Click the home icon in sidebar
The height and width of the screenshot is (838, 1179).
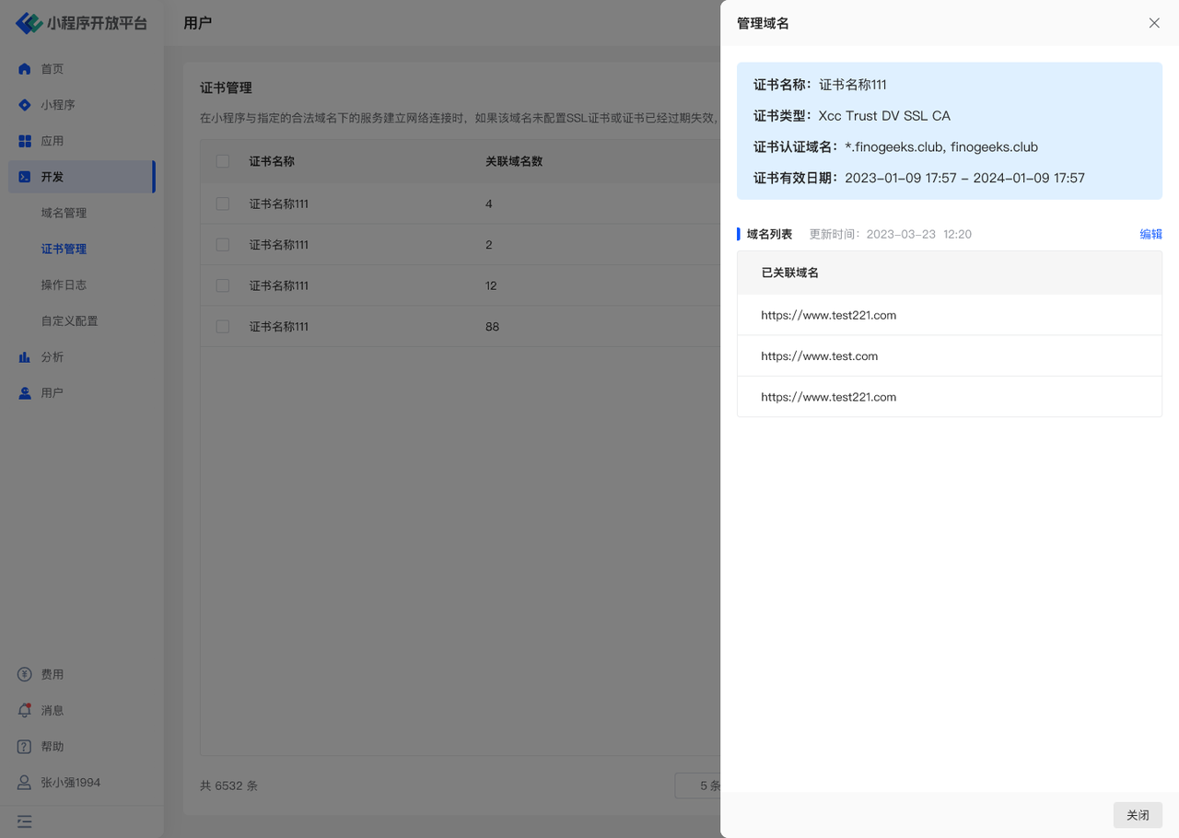(x=25, y=69)
